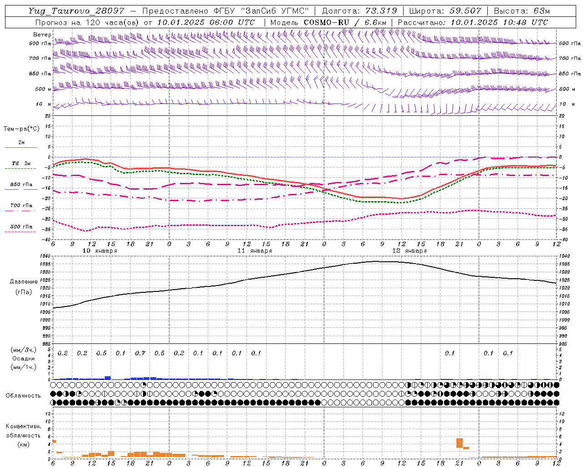Click the station title Yug_Taurovo_28097

coord(76,11)
